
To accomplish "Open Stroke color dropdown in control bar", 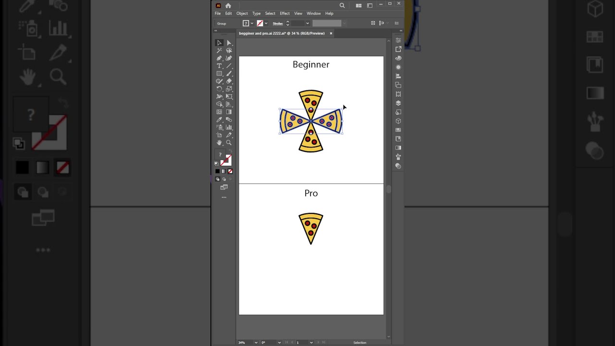I will (266, 23).
